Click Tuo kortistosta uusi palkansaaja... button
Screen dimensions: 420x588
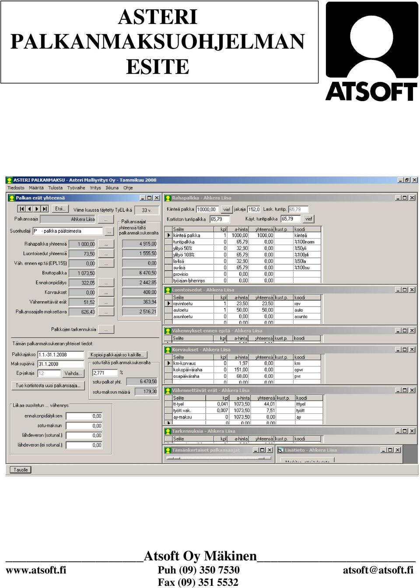48,385
